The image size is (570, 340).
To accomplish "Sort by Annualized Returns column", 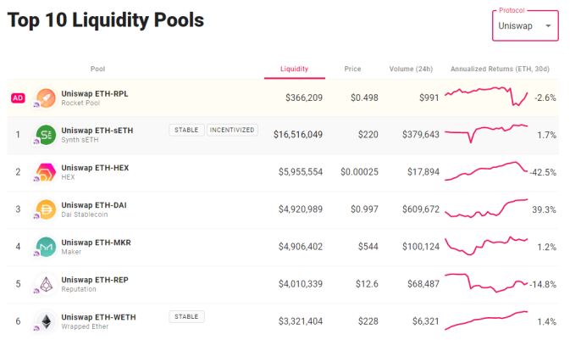I will pyautogui.click(x=500, y=69).
